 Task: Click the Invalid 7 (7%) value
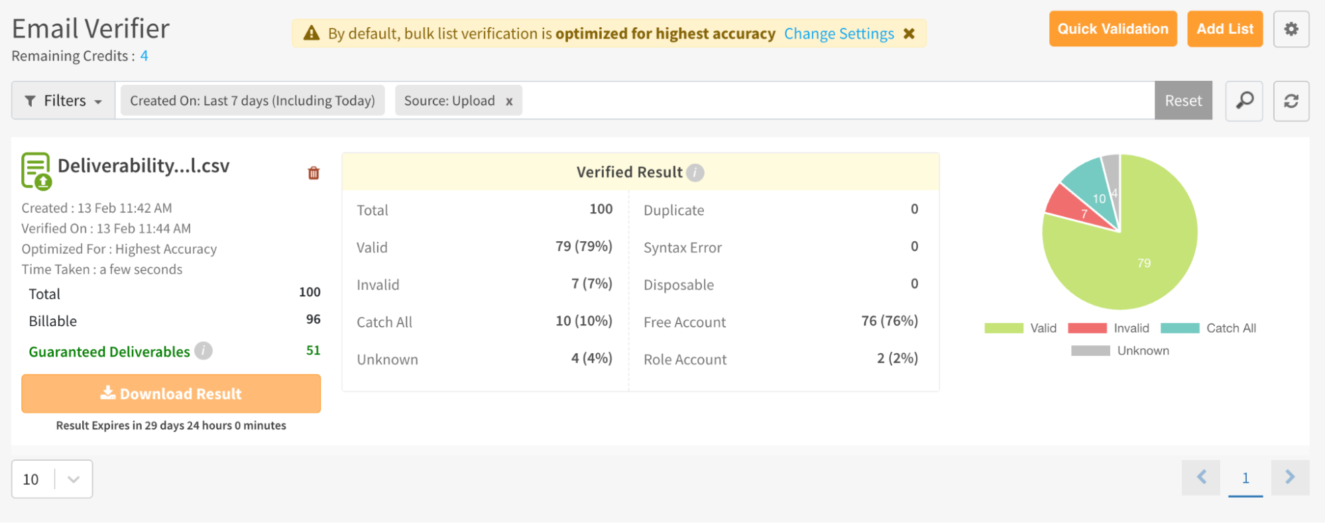click(591, 284)
